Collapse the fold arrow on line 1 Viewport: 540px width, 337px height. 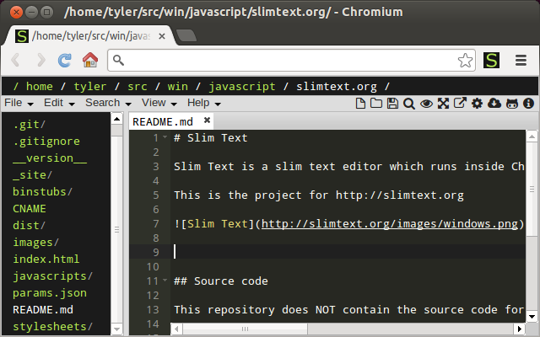coord(165,138)
